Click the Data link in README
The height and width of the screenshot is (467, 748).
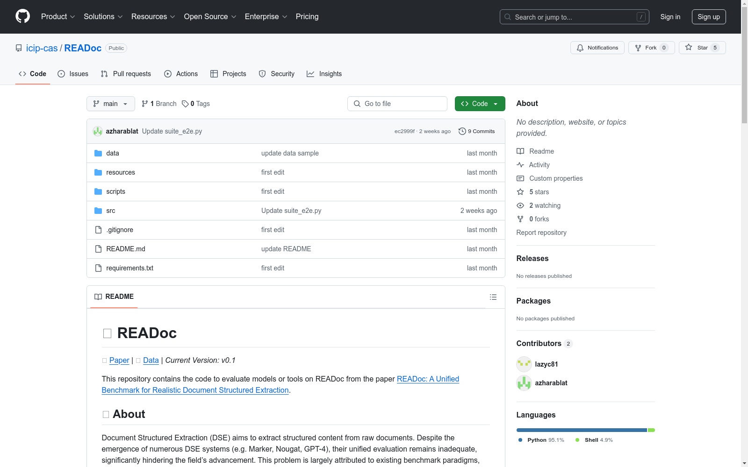click(151, 361)
